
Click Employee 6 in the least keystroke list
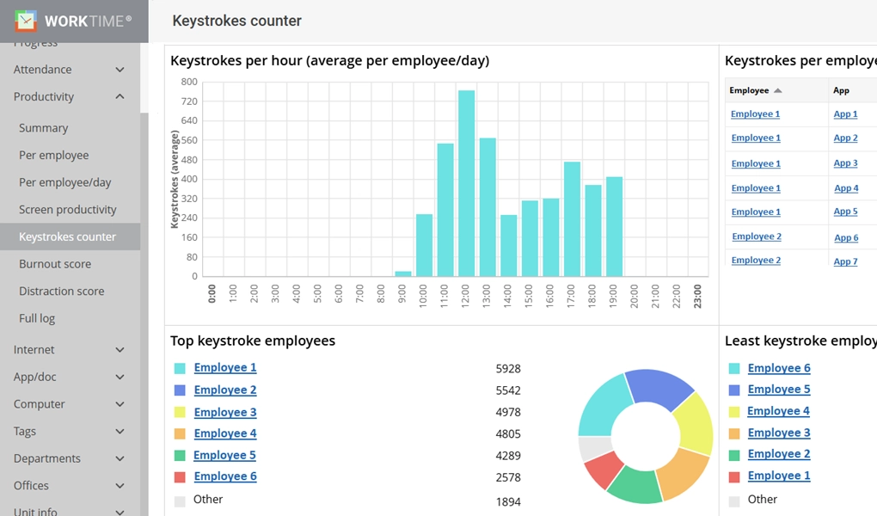(779, 367)
